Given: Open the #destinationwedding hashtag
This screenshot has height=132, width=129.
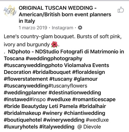Looking at the screenshot, I should [x=75, y=93].
